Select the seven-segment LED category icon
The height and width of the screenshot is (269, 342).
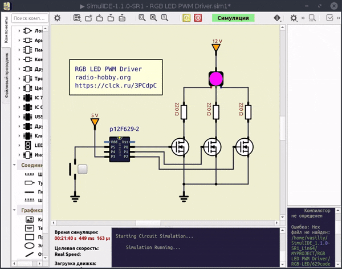tap(28, 145)
